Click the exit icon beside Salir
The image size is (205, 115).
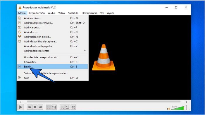pyautogui.click(x=20, y=78)
